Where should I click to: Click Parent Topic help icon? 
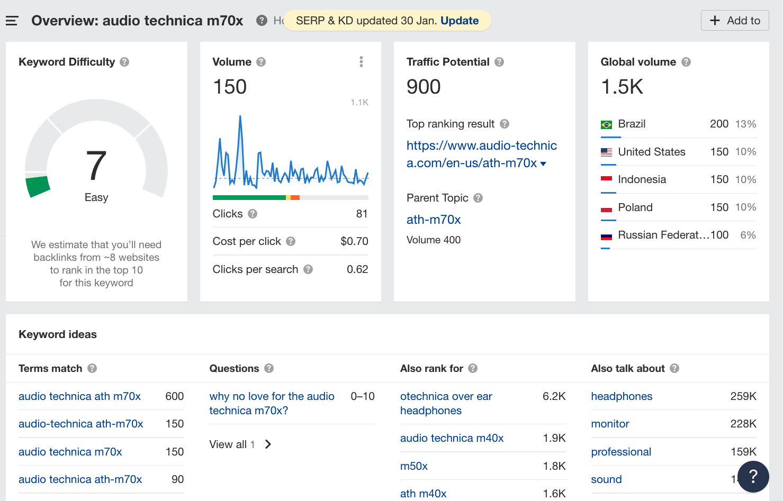[478, 198]
